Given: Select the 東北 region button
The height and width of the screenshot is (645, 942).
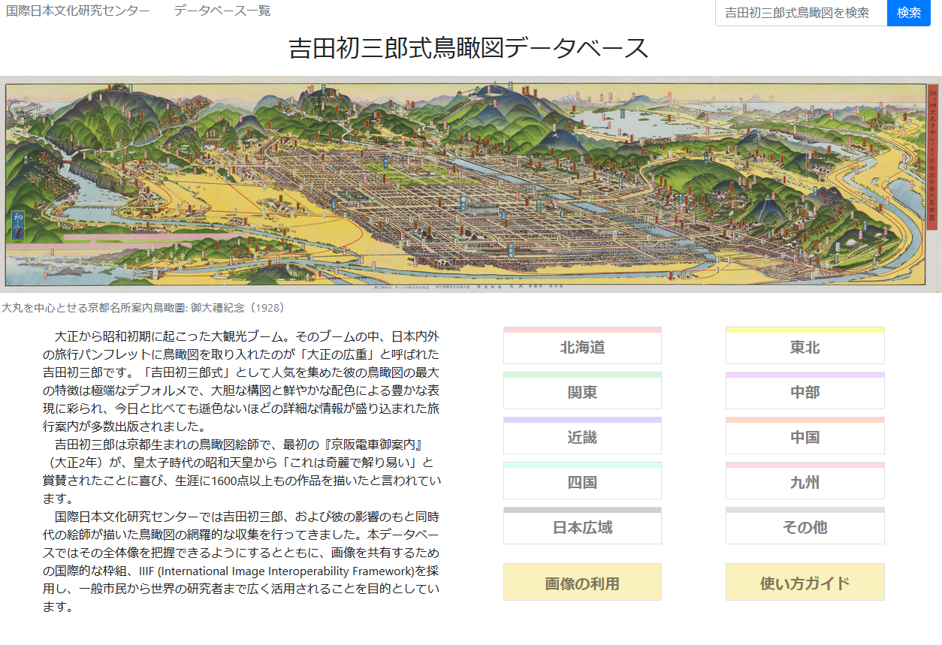Looking at the screenshot, I should pyautogui.click(x=805, y=348).
